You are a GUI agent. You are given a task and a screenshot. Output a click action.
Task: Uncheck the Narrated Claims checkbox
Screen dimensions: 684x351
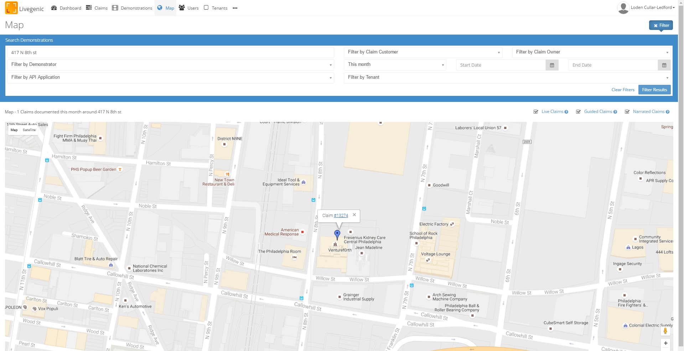(x=627, y=112)
